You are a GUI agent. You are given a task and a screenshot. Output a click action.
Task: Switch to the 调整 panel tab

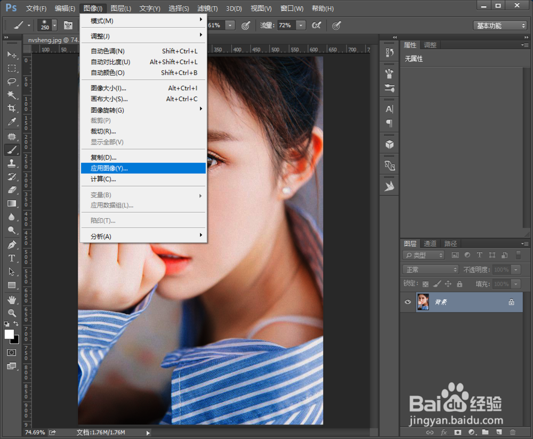click(430, 45)
